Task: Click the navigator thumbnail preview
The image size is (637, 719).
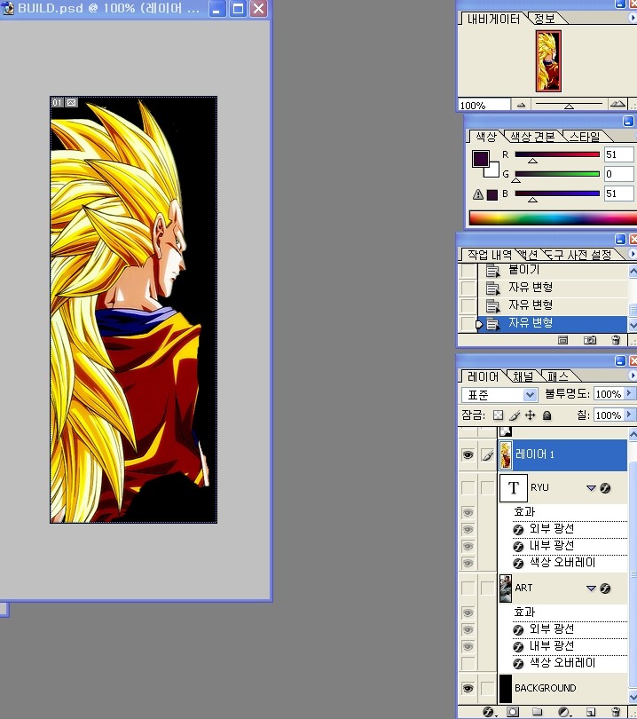Action: point(548,61)
